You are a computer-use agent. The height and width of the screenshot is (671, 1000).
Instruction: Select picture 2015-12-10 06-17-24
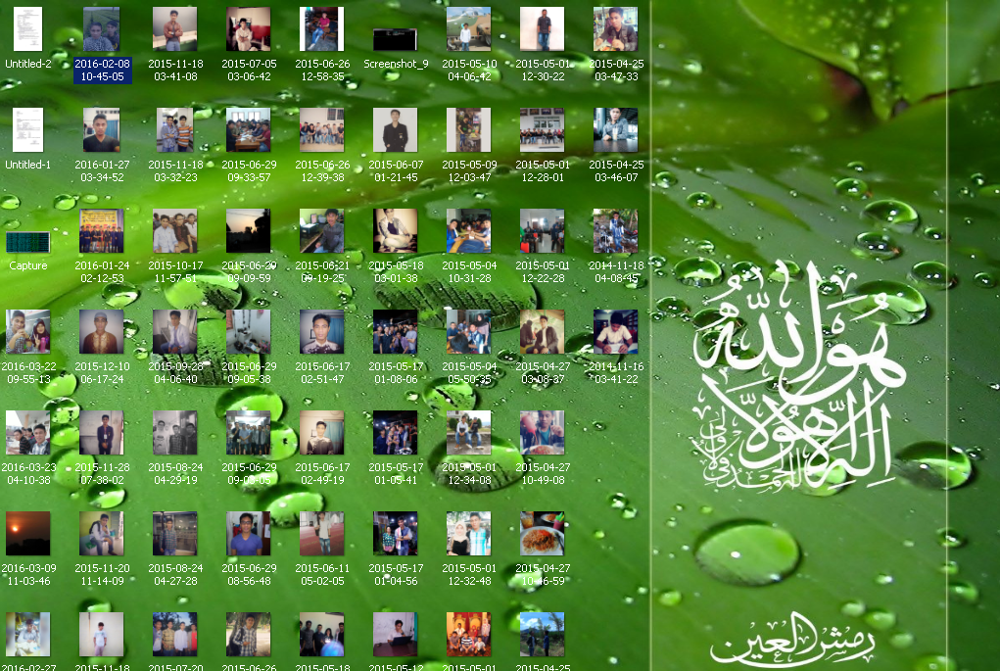point(102,332)
